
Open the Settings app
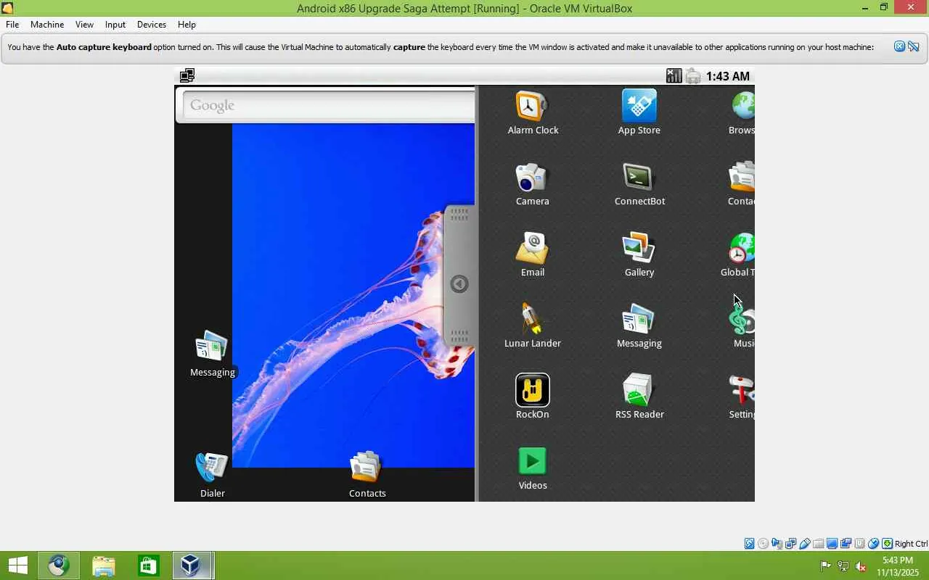point(742,397)
